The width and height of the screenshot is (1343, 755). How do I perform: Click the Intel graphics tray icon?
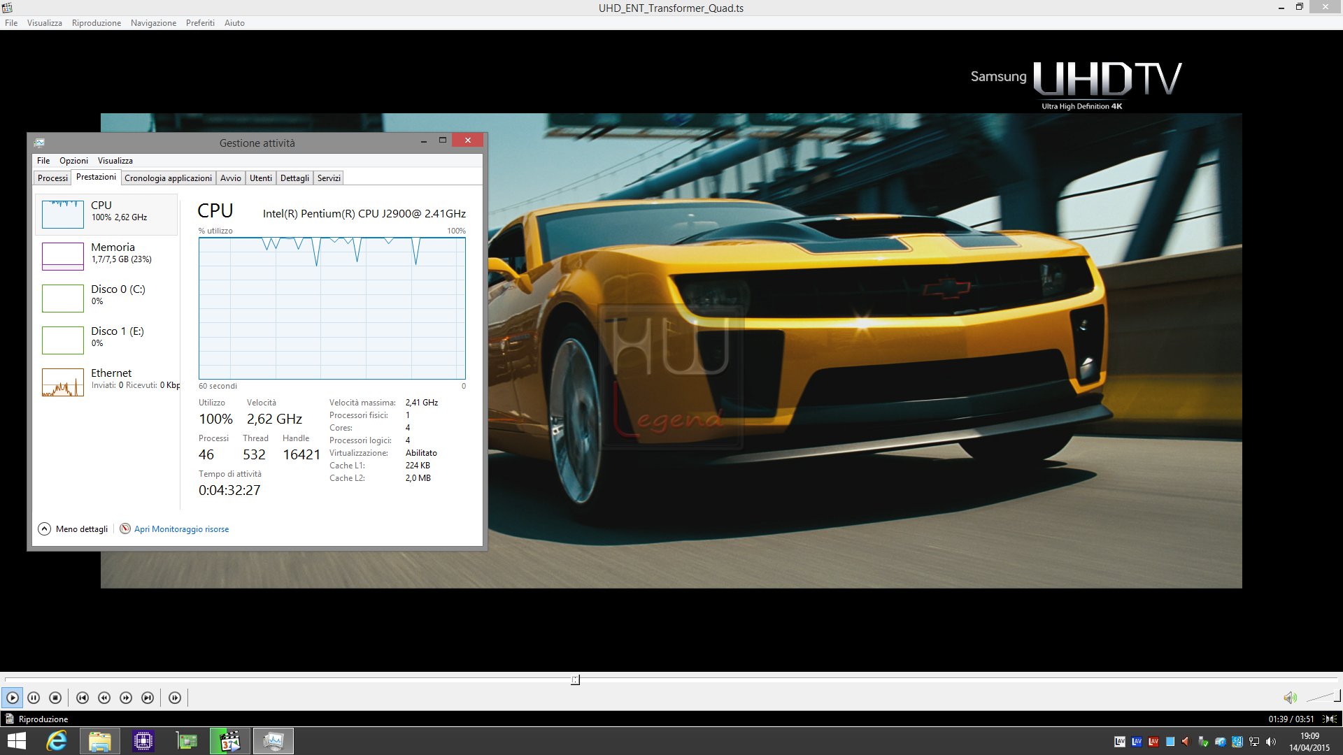(x=1221, y=742)
